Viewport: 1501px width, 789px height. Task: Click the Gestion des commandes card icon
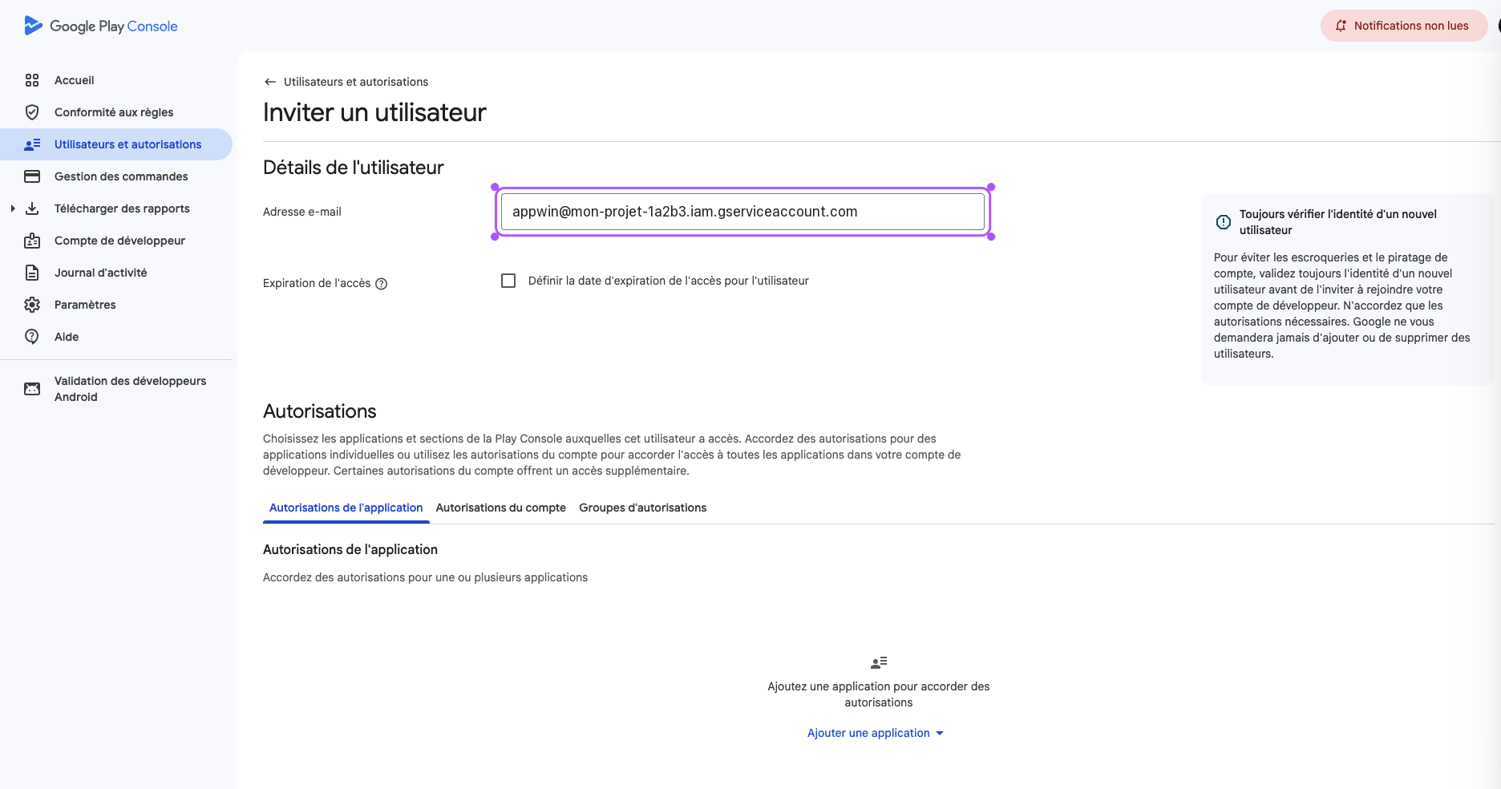coord(32,176)
